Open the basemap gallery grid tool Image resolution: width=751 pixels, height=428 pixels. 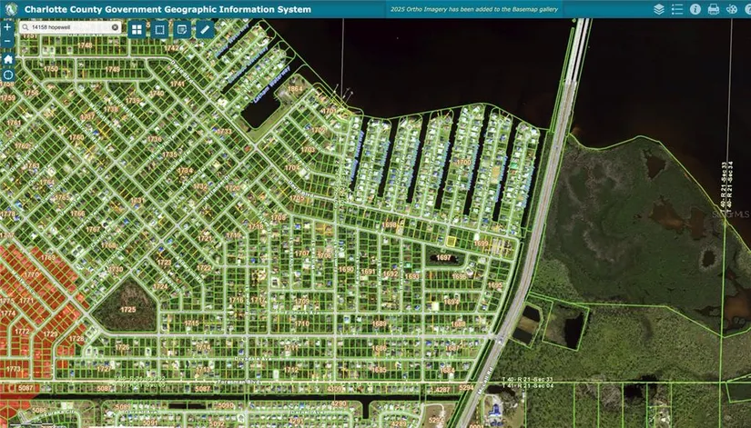click(x=137, y=29)
